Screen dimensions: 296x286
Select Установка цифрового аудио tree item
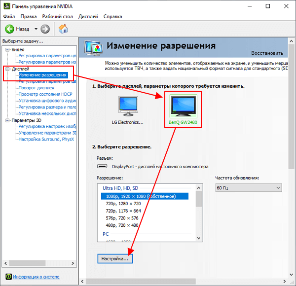(47, 101)
